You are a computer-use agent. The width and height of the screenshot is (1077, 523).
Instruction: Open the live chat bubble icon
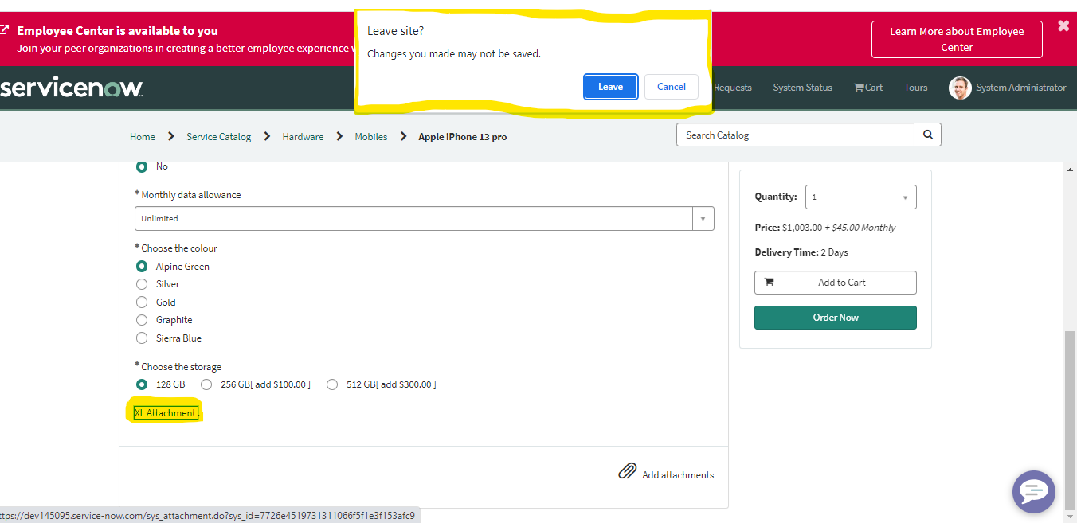tap(1033, 492)
